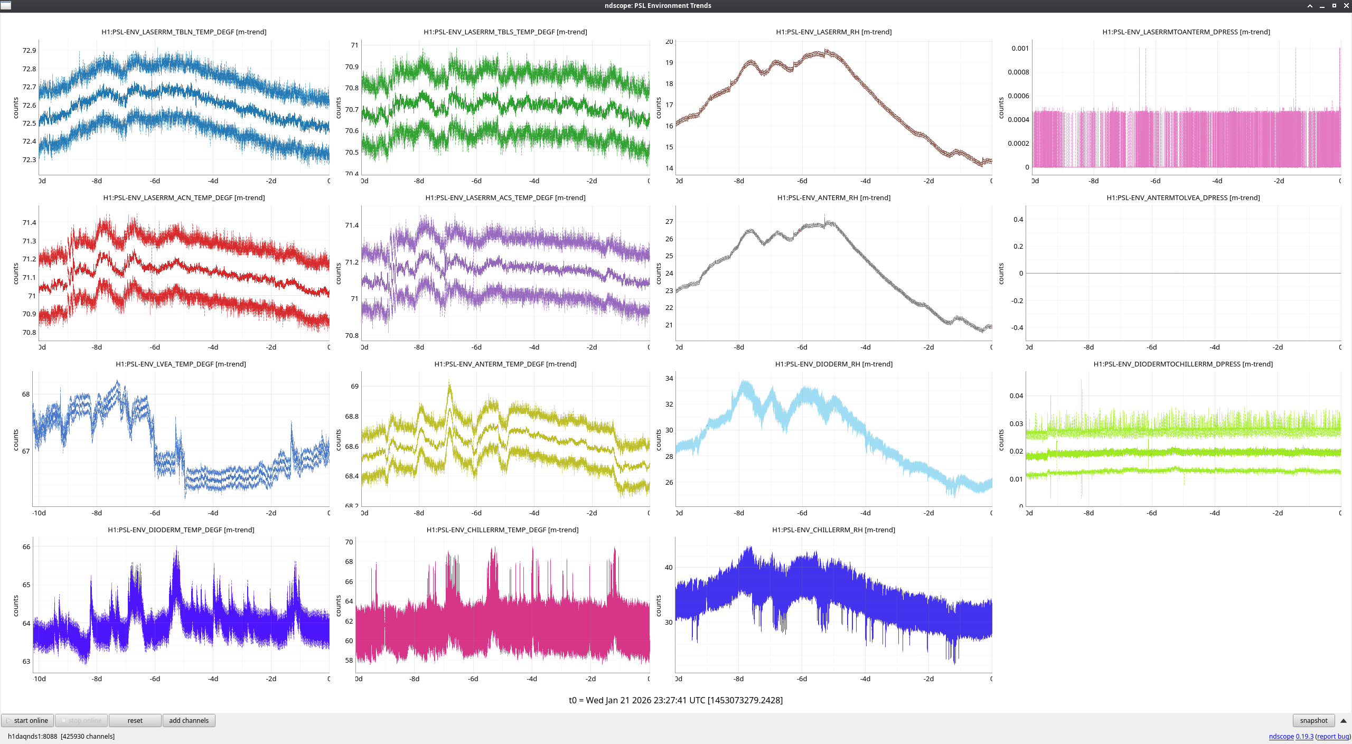Image resolution: width=1352 pixels, height=744 pixels.
Task: Minimize the ndscope window
Action: coord(1322,6)
